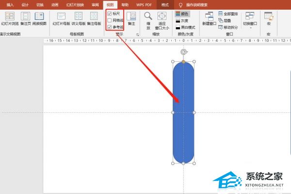Screen dimensions: 291x194
Task: Click Arrange All (全部重排) button
Action: 228,14
